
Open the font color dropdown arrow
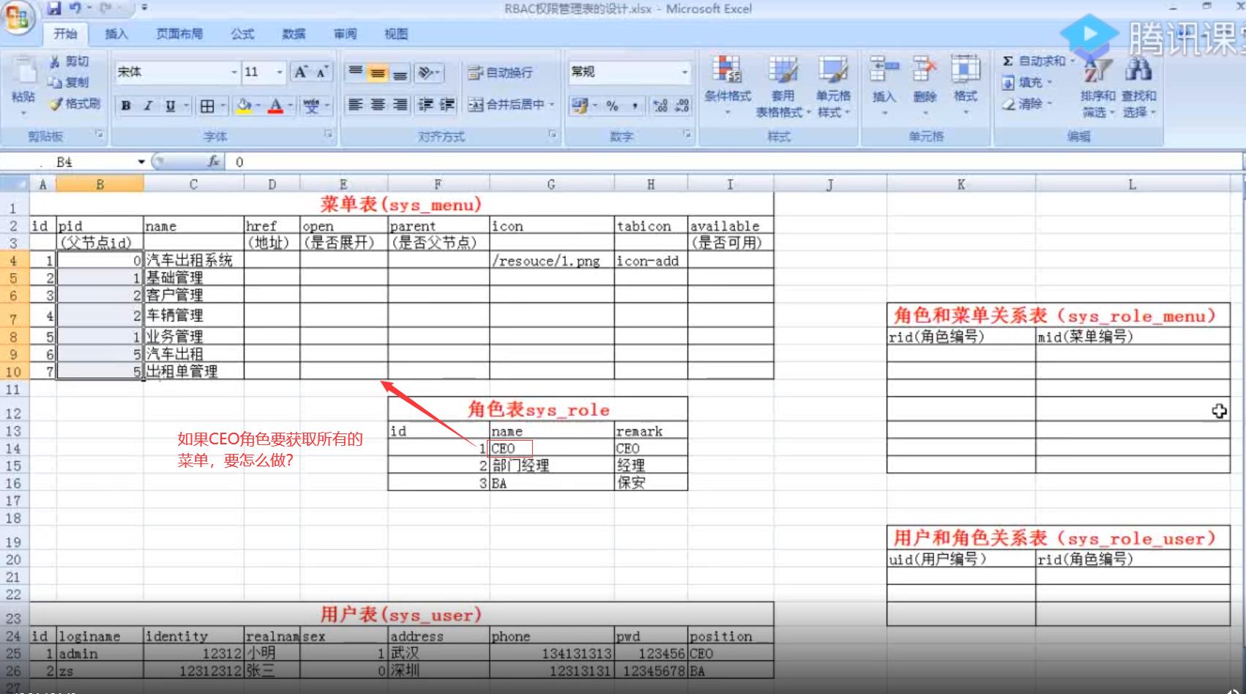pos(290,106)
